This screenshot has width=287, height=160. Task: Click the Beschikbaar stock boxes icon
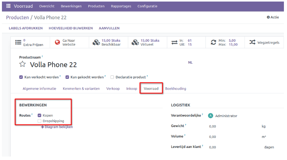tap(96, 42)
